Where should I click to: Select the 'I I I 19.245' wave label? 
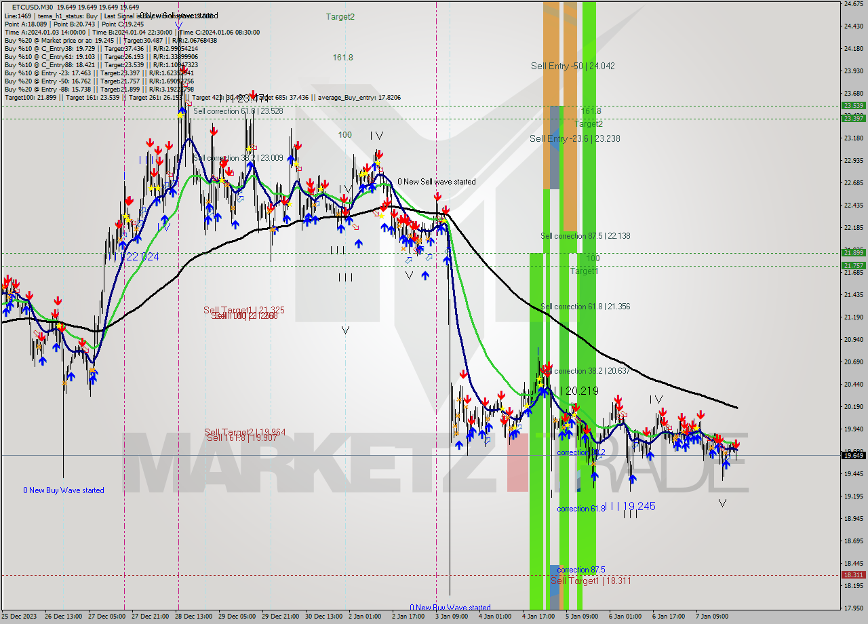(x=631, y=506)
